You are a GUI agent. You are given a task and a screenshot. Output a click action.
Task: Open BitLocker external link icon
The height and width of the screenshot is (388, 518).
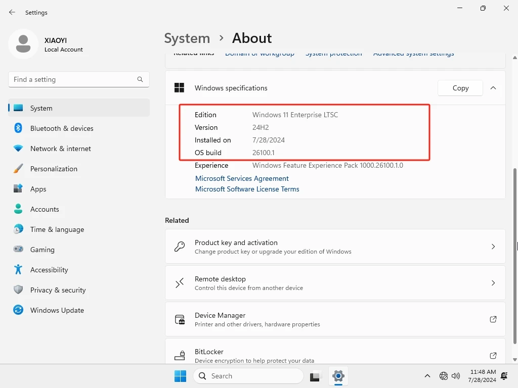[493, 355]
